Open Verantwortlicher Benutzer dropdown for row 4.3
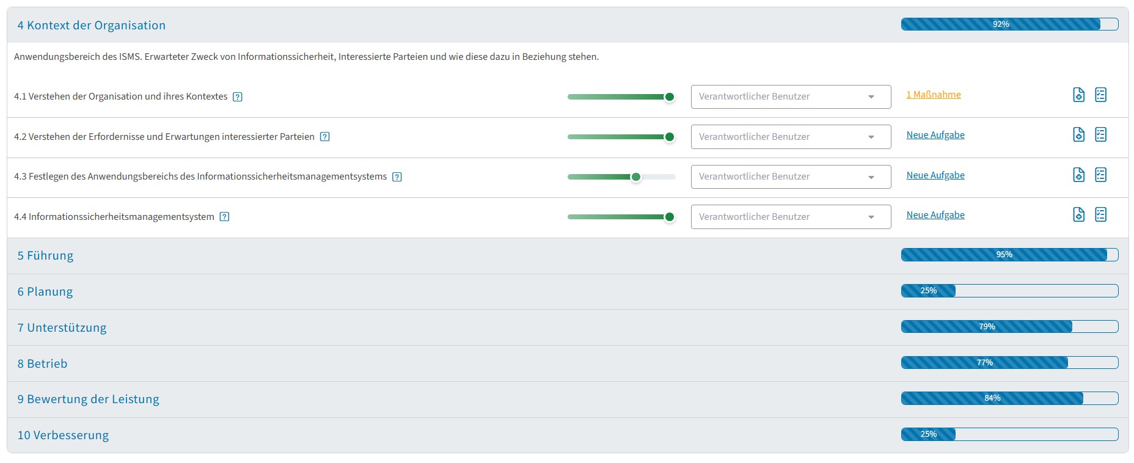 click(x=790, y=177)
